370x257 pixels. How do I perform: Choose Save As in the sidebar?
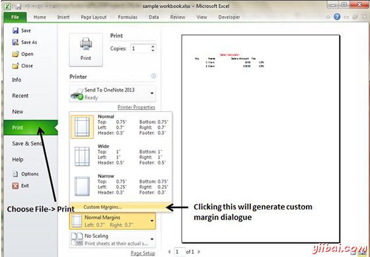tap(24, 42)
